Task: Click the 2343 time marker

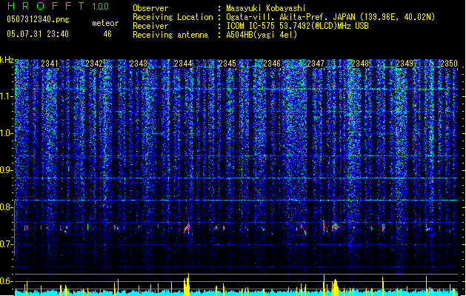Action: click(139, 63)
